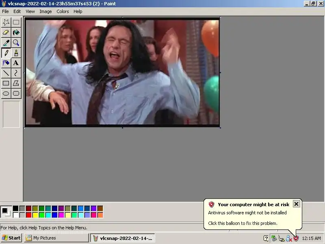Viewport: 325px width, 244px height.
Task: Click the Paint icon in title bar
Action: (4, 4)
